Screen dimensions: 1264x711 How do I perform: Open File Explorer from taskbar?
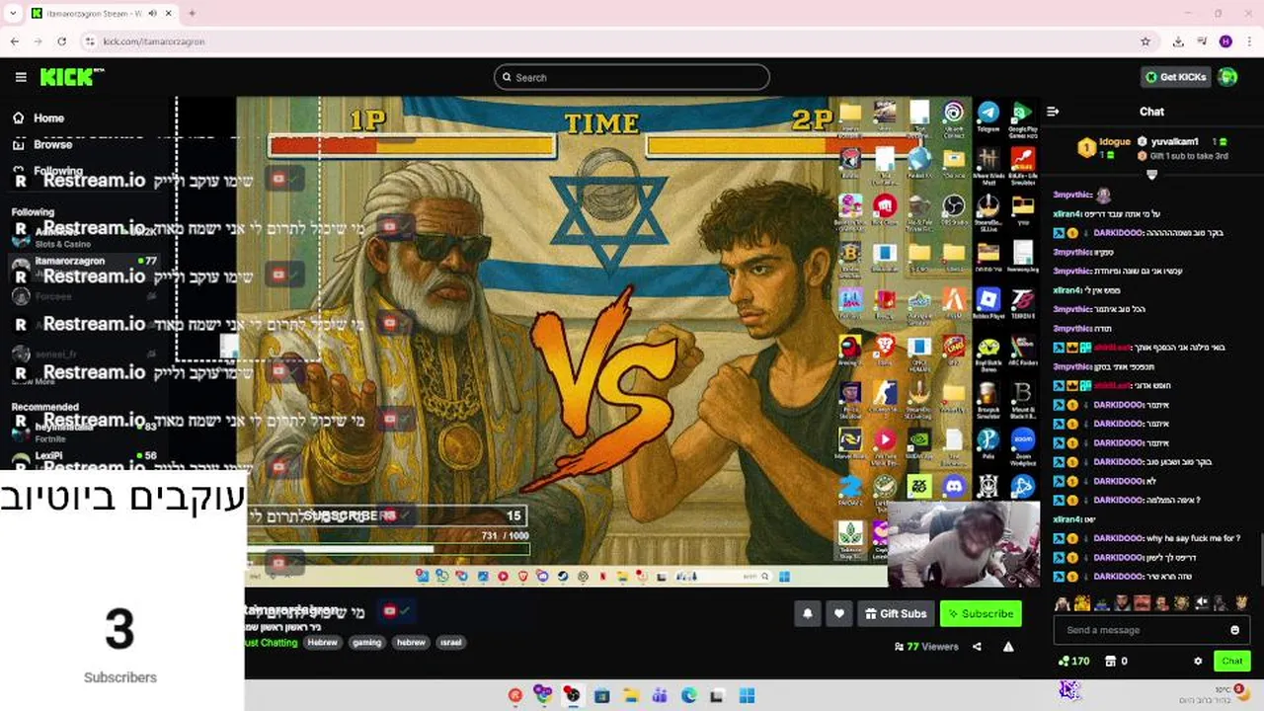[x=631, y=695]
